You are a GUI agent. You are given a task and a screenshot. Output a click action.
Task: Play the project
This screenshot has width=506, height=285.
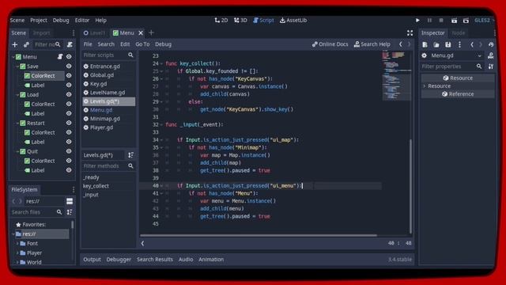(417, 21)
